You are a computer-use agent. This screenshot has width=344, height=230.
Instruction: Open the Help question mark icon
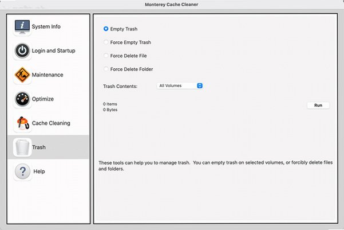coord(22,171)
